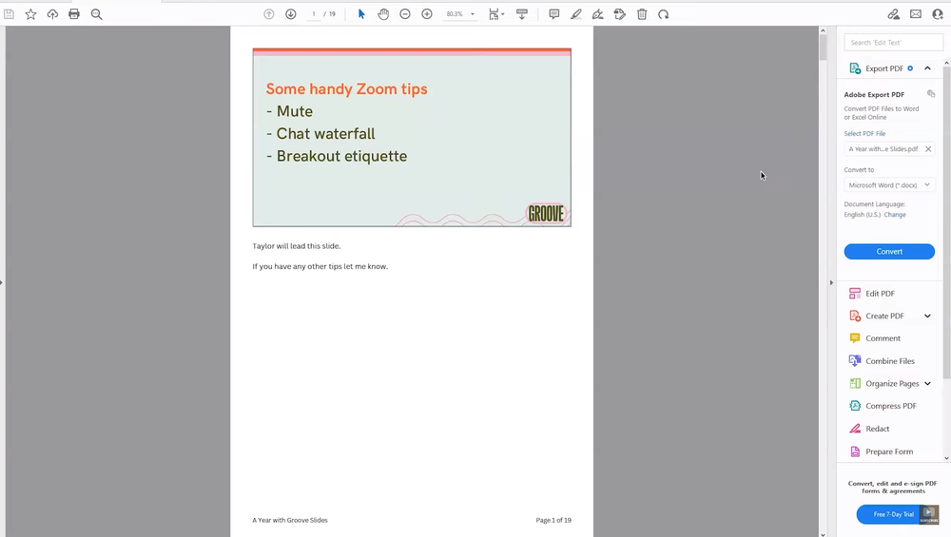This screenshot has height=537, width=951.
Task: Zoom in with the plus button
Action: click(427, 14)
